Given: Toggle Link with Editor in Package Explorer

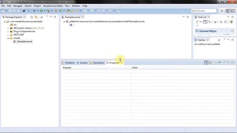Looking at the screenshot, I should click(36, 17).
